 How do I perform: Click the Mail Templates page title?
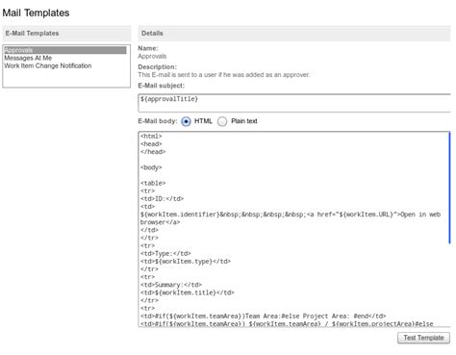[x=36, y=13]
